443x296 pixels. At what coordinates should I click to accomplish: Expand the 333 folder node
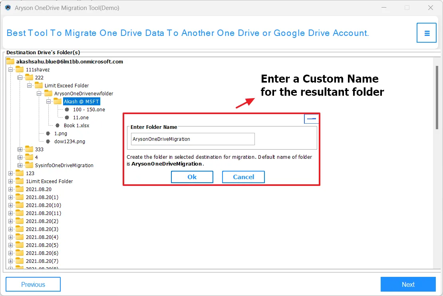[20, 149]
